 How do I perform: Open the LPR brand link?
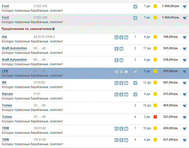point(5,71)
